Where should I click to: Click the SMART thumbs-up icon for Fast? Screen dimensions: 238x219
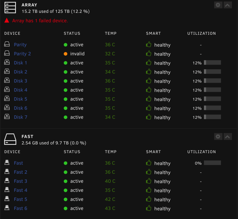click(x=149, y=163)
